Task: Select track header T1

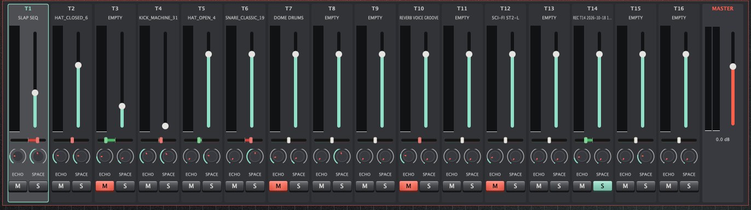Action: [x=28, y=9]
